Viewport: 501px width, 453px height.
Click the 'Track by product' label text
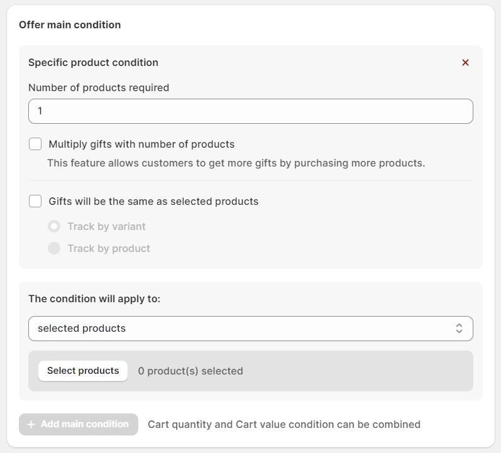point(109,249)
